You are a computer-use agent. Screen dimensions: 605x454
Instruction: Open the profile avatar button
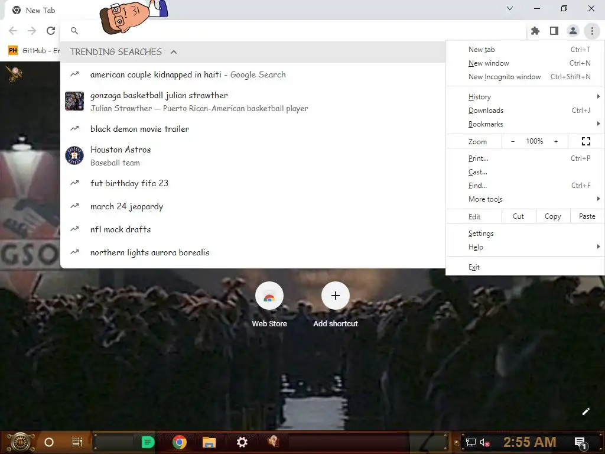point(573,31)
